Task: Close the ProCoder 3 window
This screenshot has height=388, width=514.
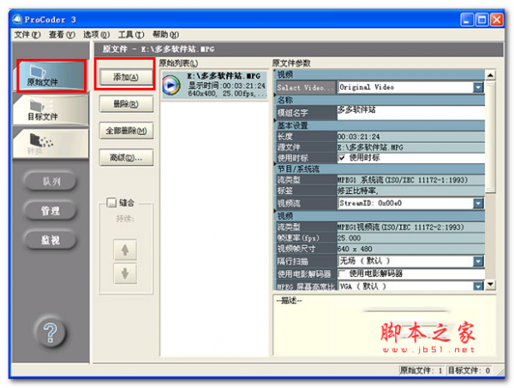Action: pyautogui.click(x=497, y=20)
